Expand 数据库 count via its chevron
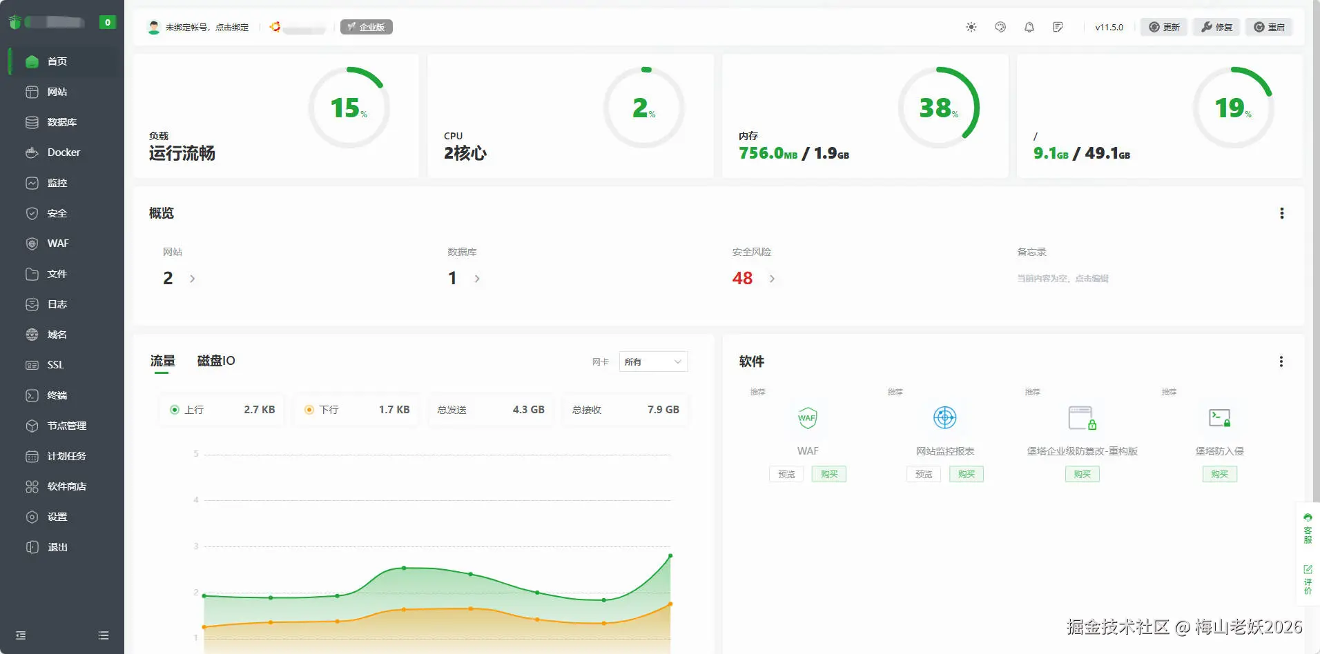Viewport: 1320px width, 654px height. point(477,279)
